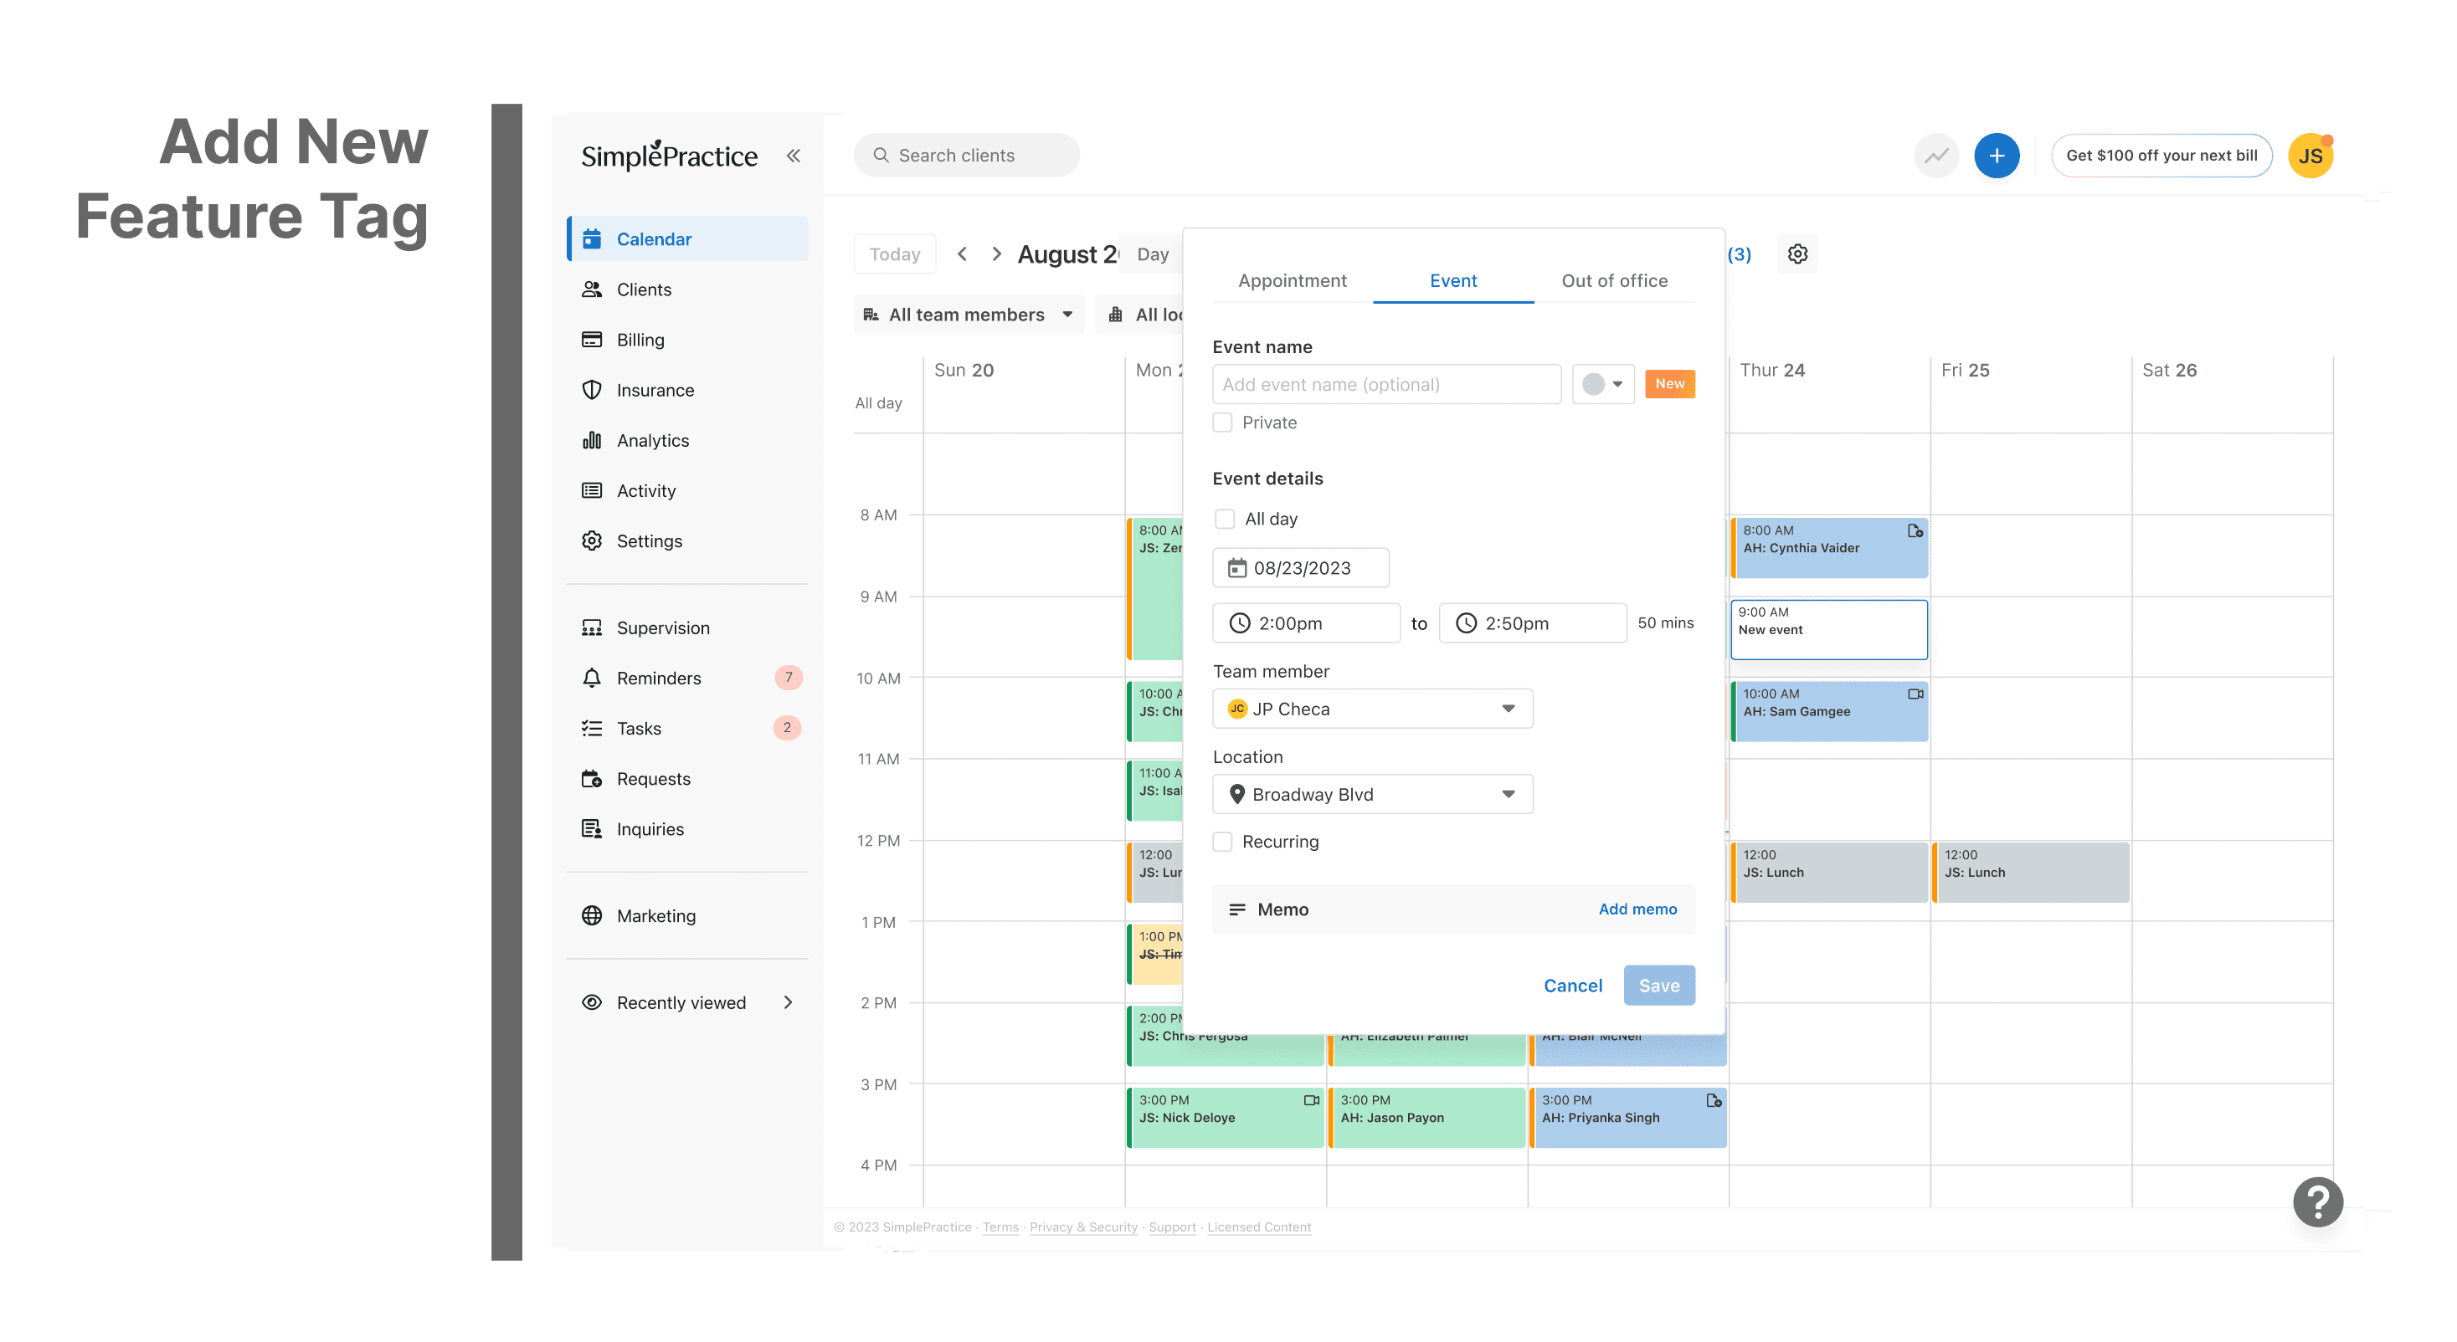Viewport: 2457px width, 1342px height.
Task: Click the Add memo link
Action: 1637,909
